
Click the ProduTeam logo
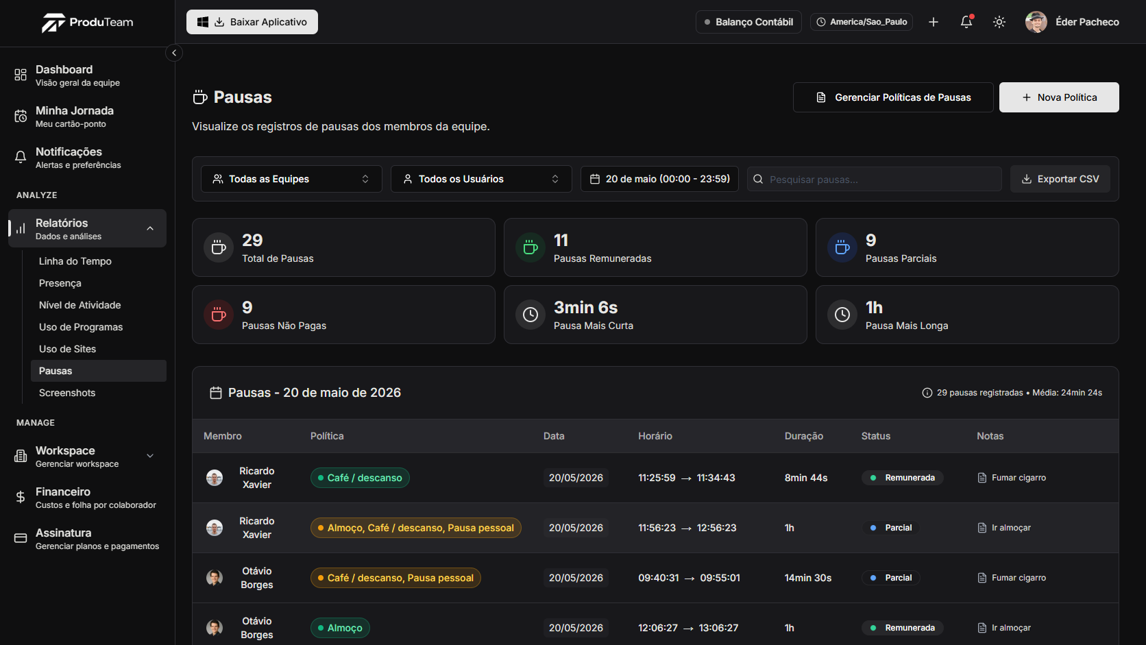point(87,23)
